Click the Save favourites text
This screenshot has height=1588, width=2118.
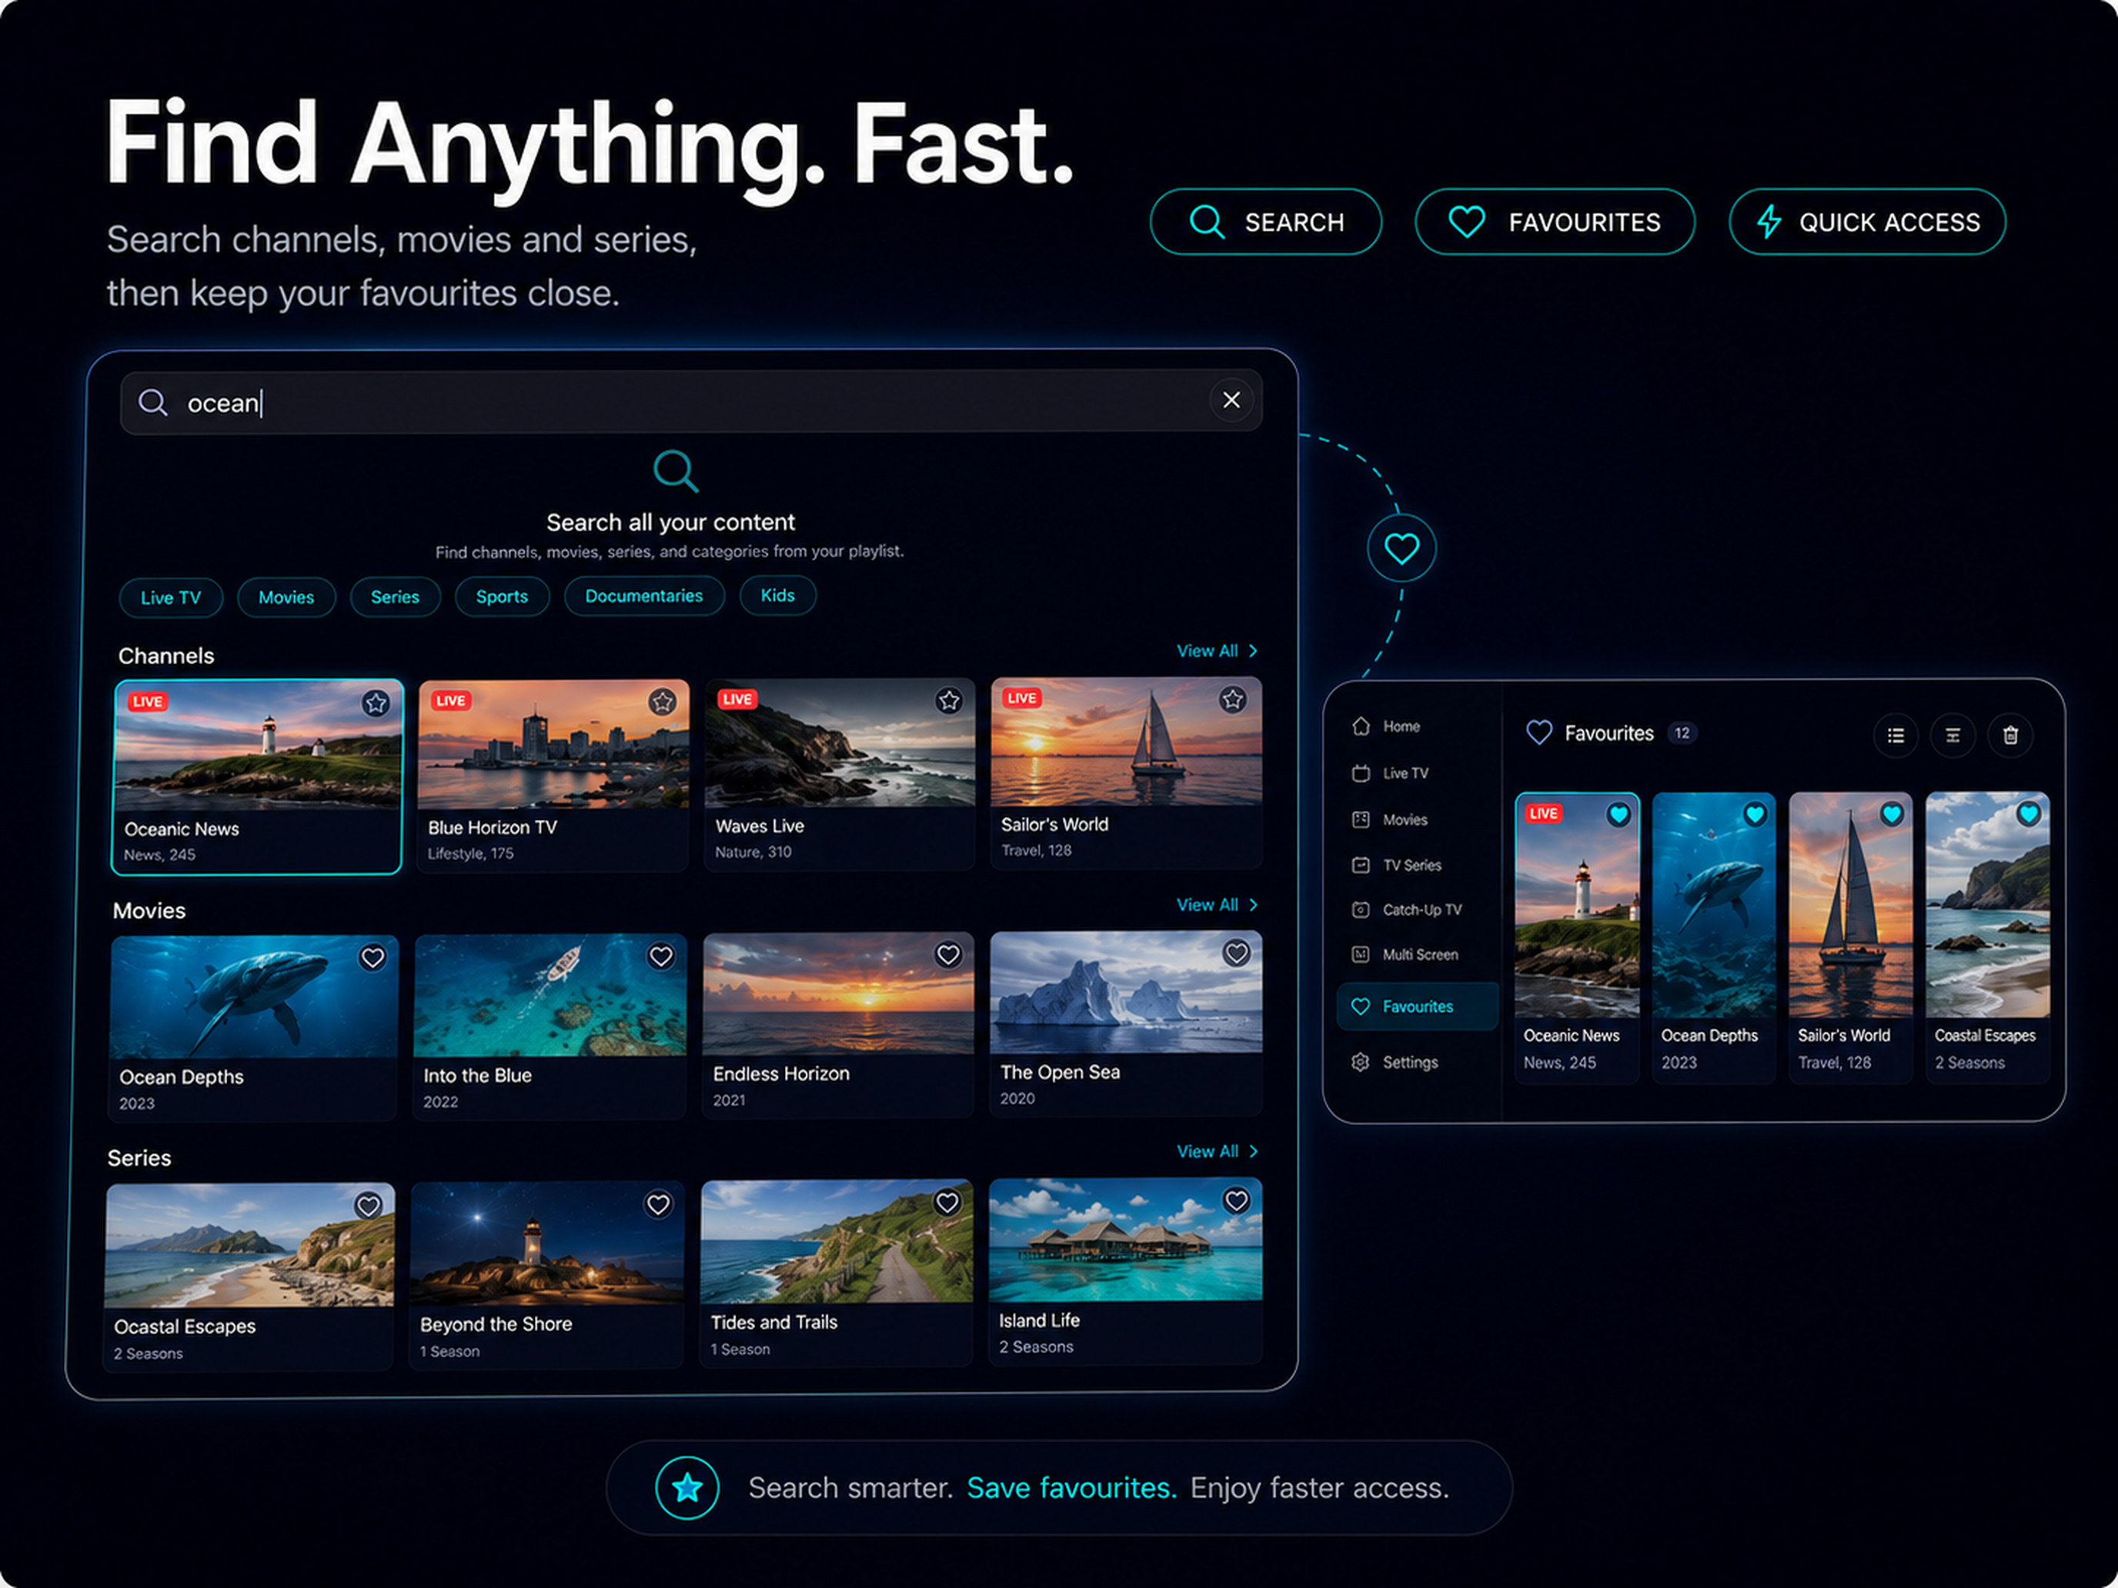[1071, 1487]
